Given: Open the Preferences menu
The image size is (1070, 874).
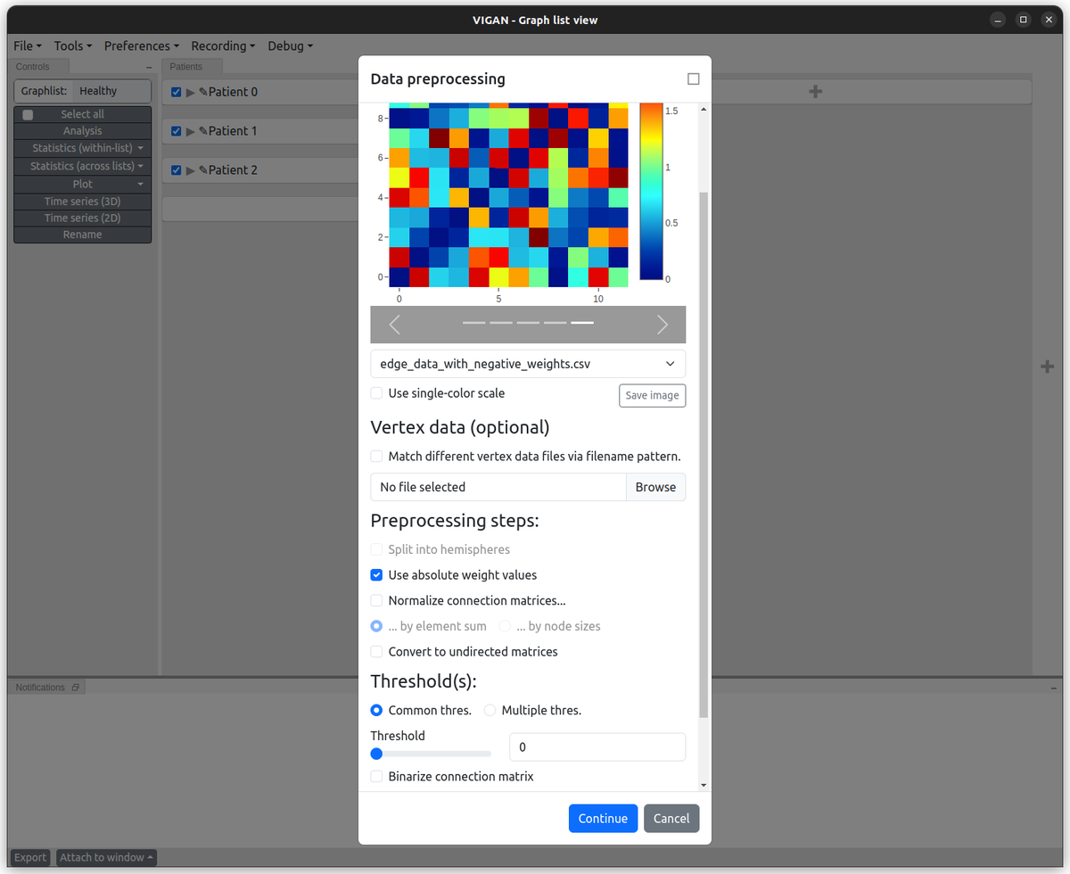Looking at the screenshot, I should [141, 45].
